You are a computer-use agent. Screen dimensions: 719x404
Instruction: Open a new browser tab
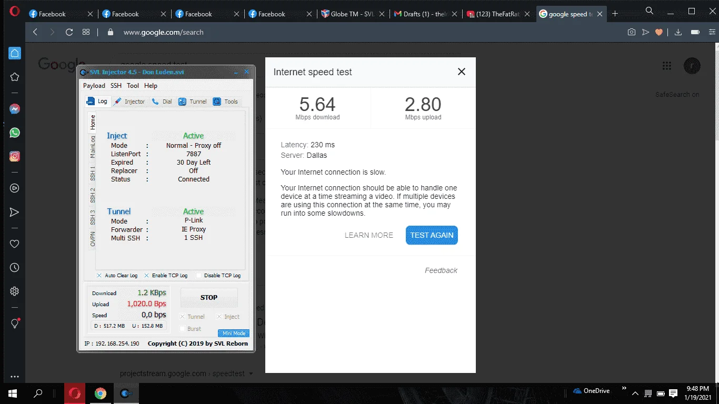click(615, 14)
